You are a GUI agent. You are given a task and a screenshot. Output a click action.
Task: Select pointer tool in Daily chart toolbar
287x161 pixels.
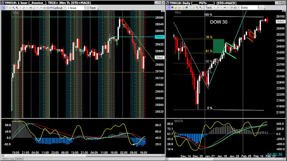169,8
